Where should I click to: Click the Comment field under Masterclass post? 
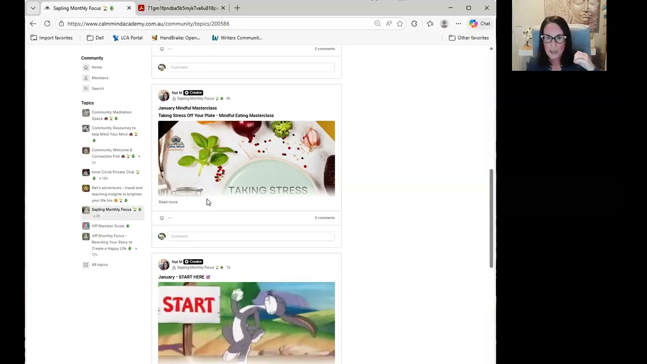(251, 236)
